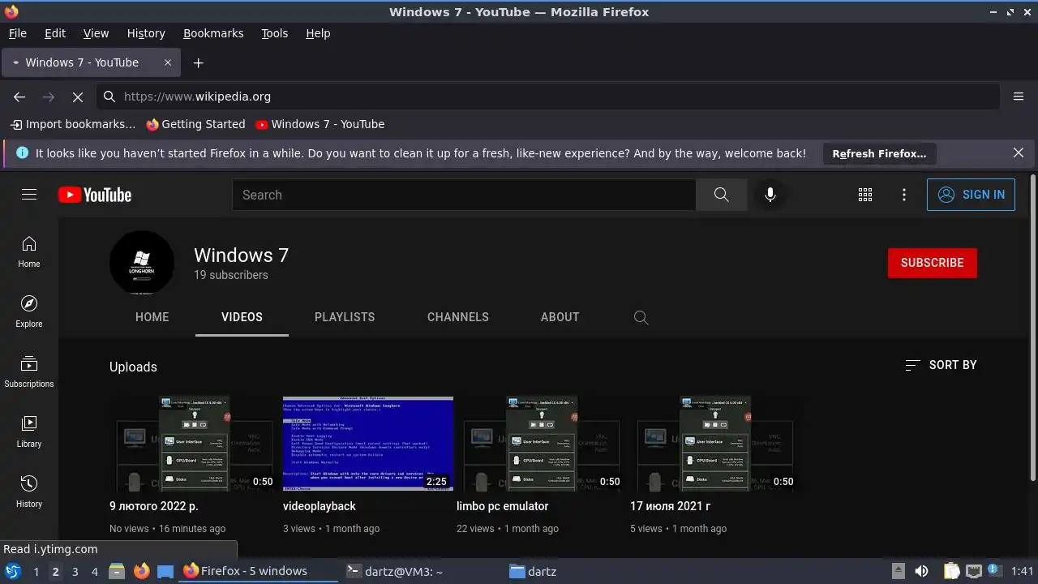Click the Windows 7 channel avatar
The image size is (1038, 584).
point(142,263)
